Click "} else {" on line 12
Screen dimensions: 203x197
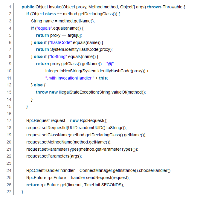tap(38, 85)
